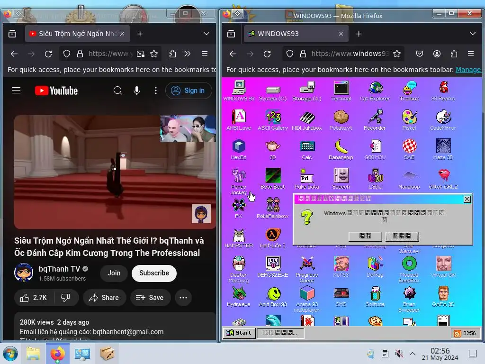Launch the Calc calculator
Screen dimensions: 485x364
pos(307,149)
